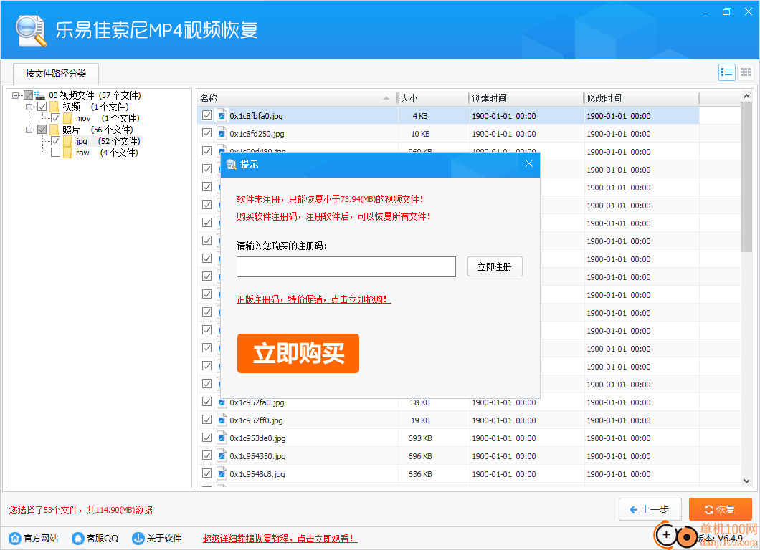Uncheck file 0x1c8fbfa0.jpg checkbox

coord(207,116)
